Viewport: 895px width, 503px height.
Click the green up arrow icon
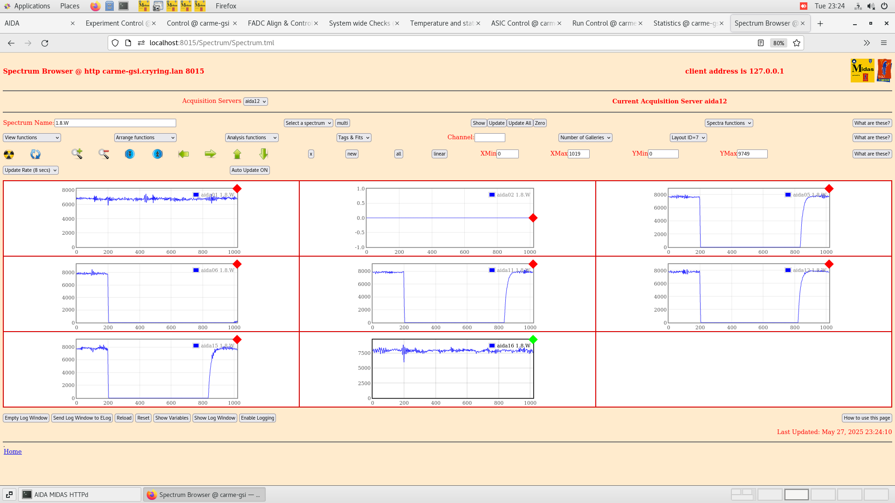coord(237,154)
